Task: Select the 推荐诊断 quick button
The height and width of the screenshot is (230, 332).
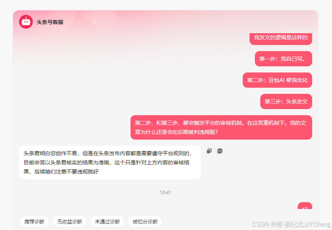Action: click(34, 222)
